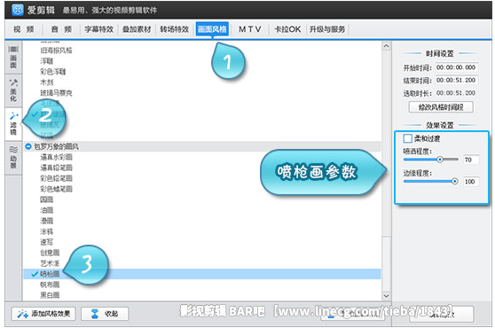
Task: Pick the 创意画 style
Action: 50,253
